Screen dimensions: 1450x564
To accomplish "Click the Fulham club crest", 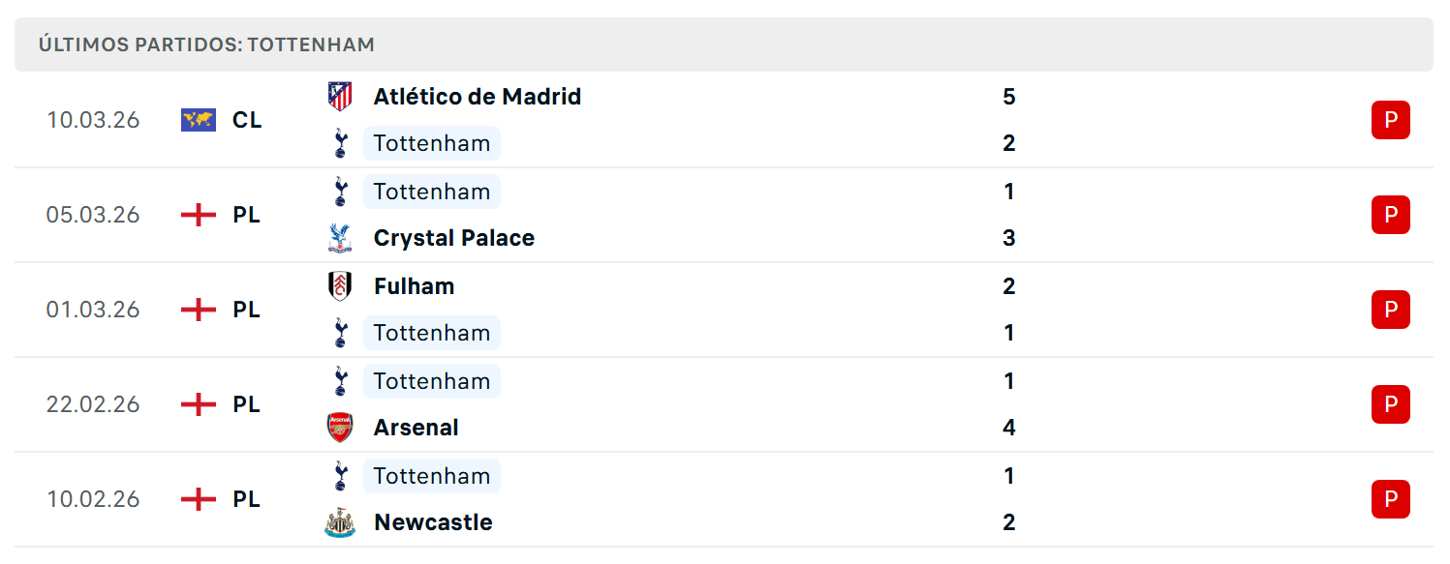I will (x=340, y=286).
